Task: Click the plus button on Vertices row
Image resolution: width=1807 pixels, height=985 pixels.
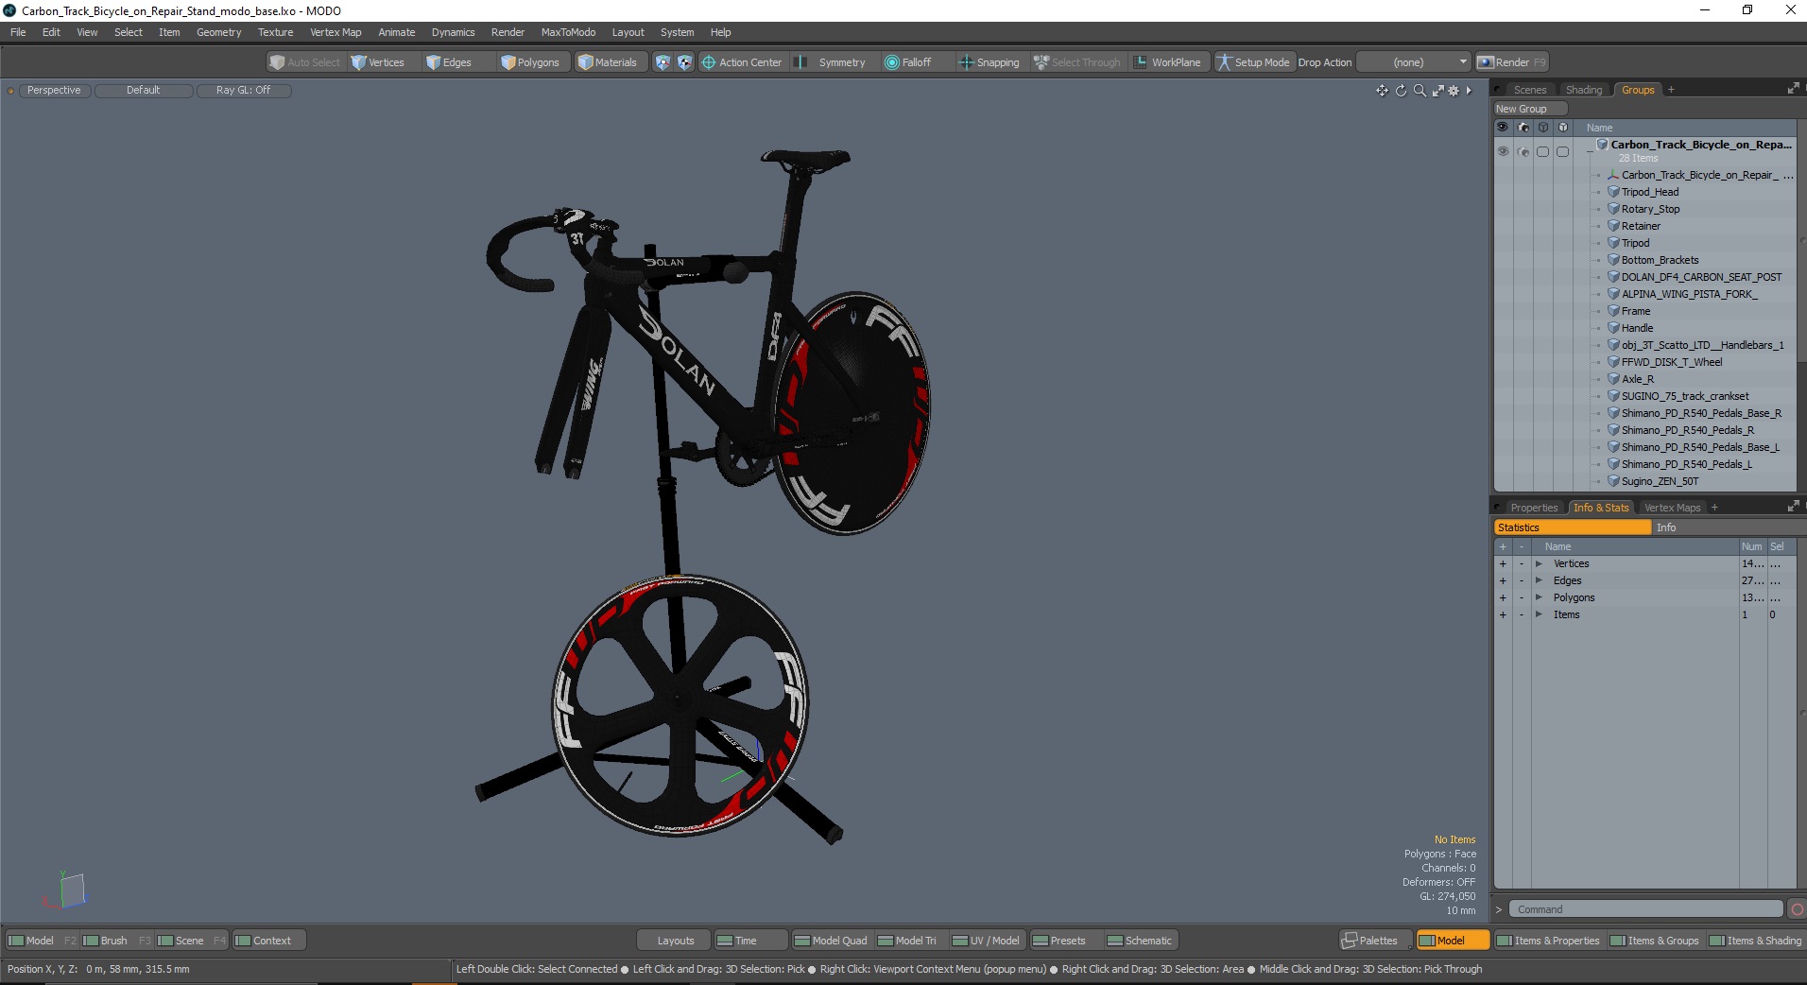Action: pyautogui.click(x=1503, y=564)
